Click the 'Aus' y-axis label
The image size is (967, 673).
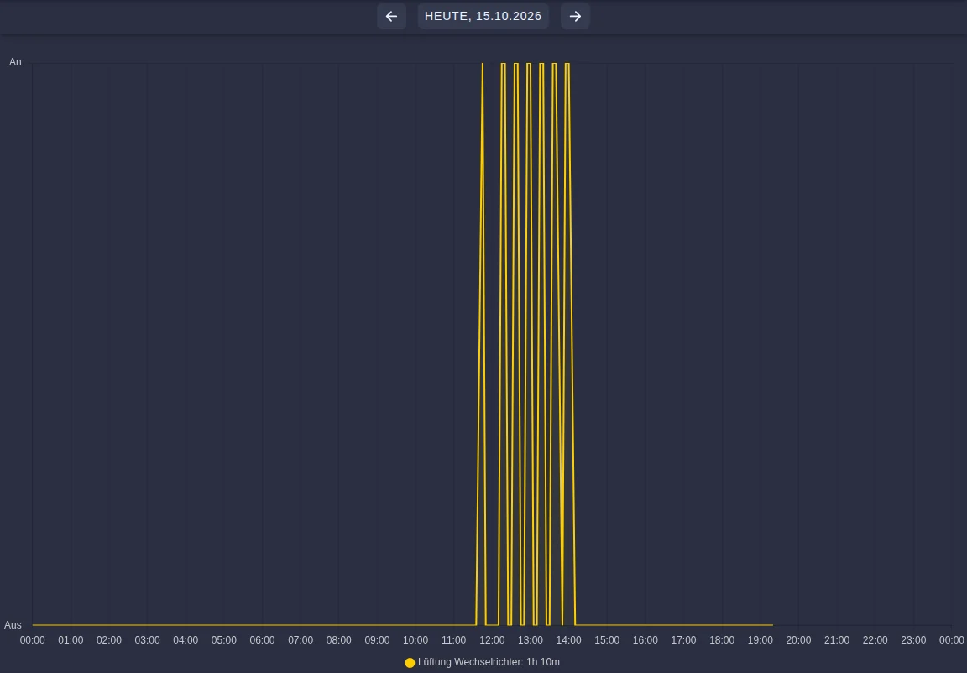point(13,625)
